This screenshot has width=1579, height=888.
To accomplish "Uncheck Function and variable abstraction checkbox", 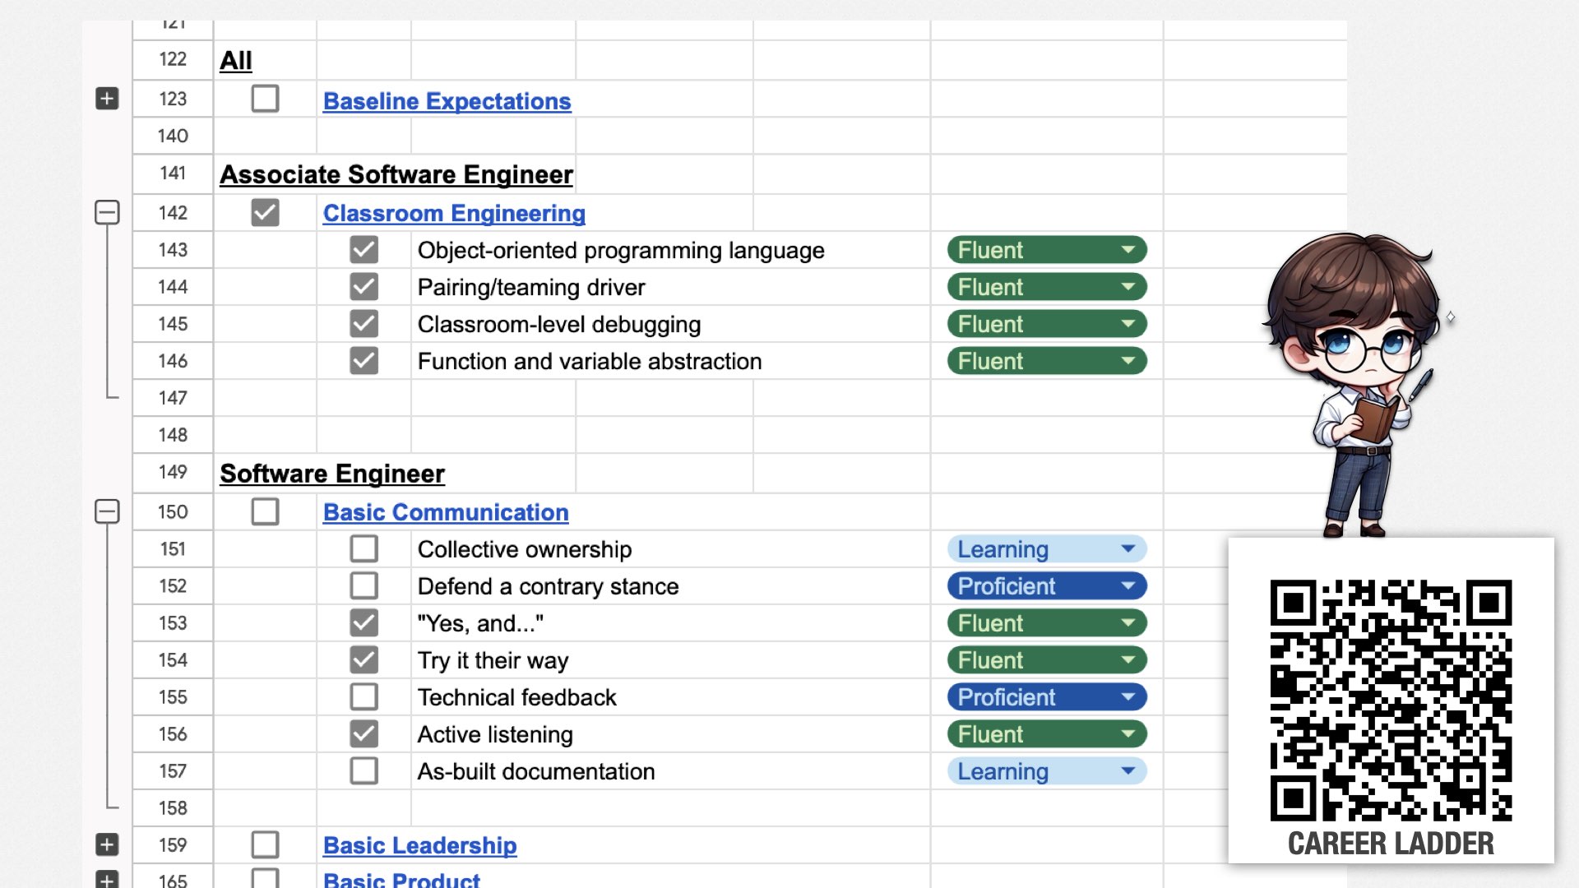I will coord(363,360).
